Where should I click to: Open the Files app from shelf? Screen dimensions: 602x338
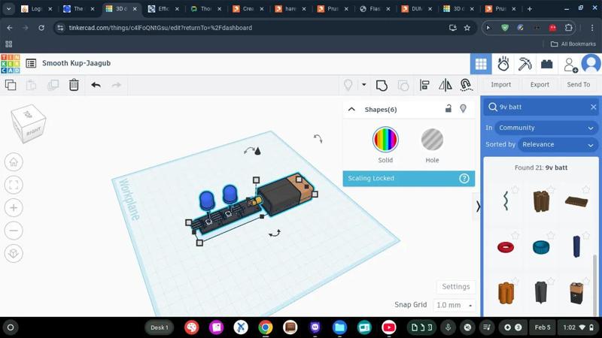pos(339,327)
